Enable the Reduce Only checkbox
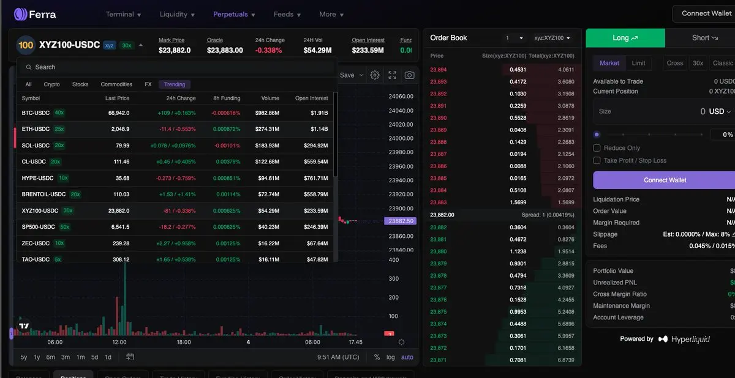 click(597, 148)
